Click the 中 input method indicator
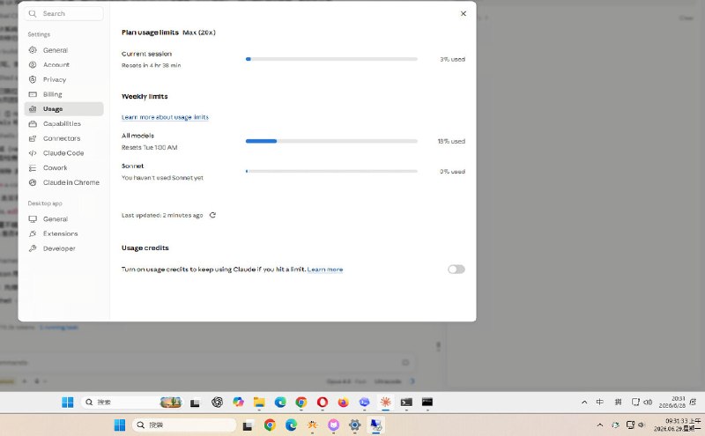The width and height of the screenshot is (705, 436). click(x=600, y=403)
